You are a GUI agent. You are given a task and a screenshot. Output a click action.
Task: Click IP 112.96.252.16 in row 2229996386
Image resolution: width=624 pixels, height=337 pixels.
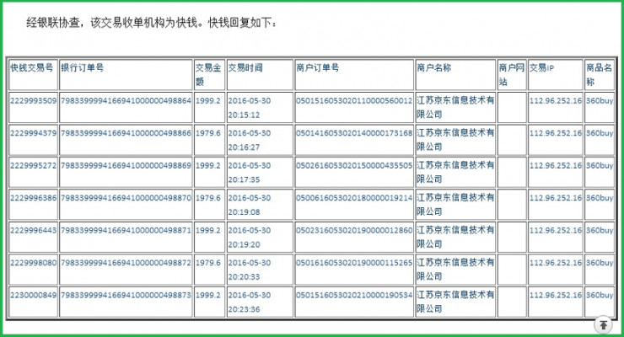coord(555,198)
